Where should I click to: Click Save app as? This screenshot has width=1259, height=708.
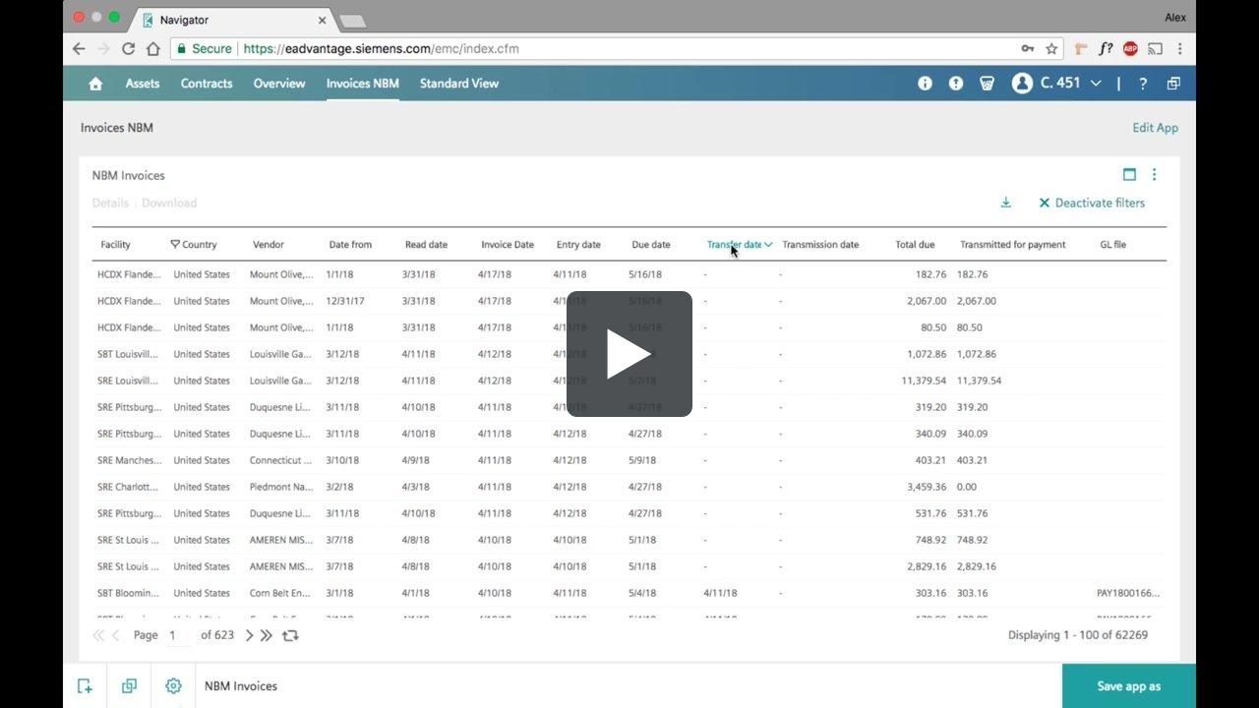[1129, 686]
